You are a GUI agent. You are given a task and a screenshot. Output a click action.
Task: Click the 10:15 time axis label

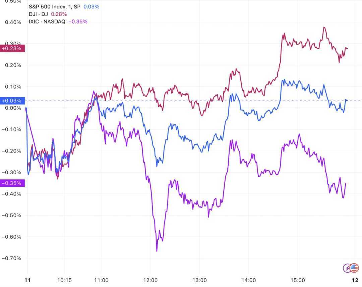(x=65, y=280)
